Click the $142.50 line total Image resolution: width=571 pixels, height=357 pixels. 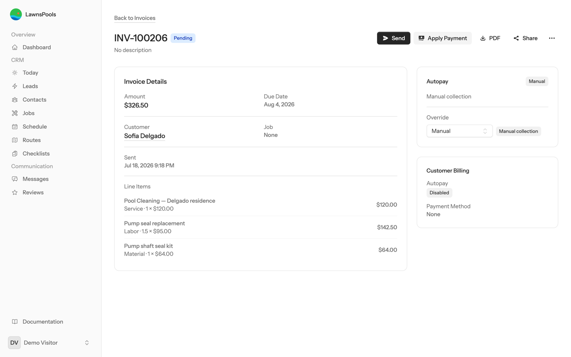click(x=387, y=227)
